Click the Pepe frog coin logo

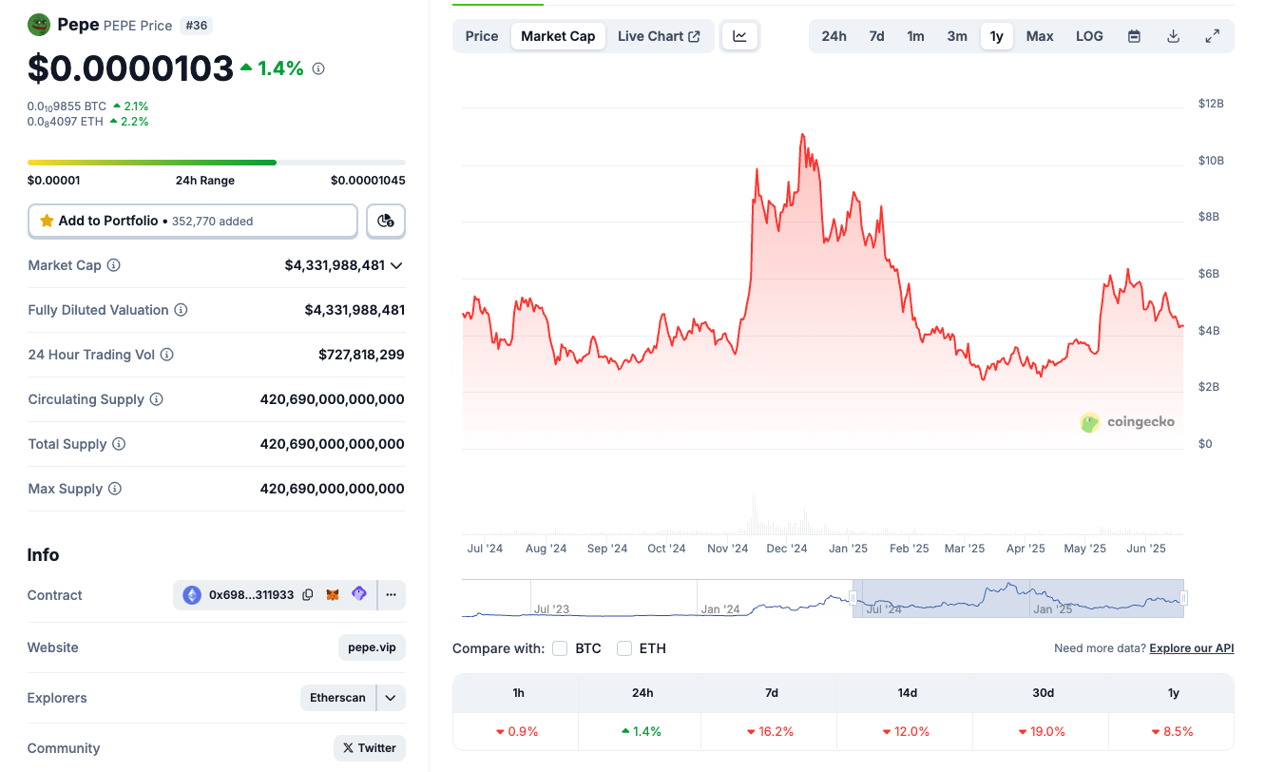click(x=39, y=25)
